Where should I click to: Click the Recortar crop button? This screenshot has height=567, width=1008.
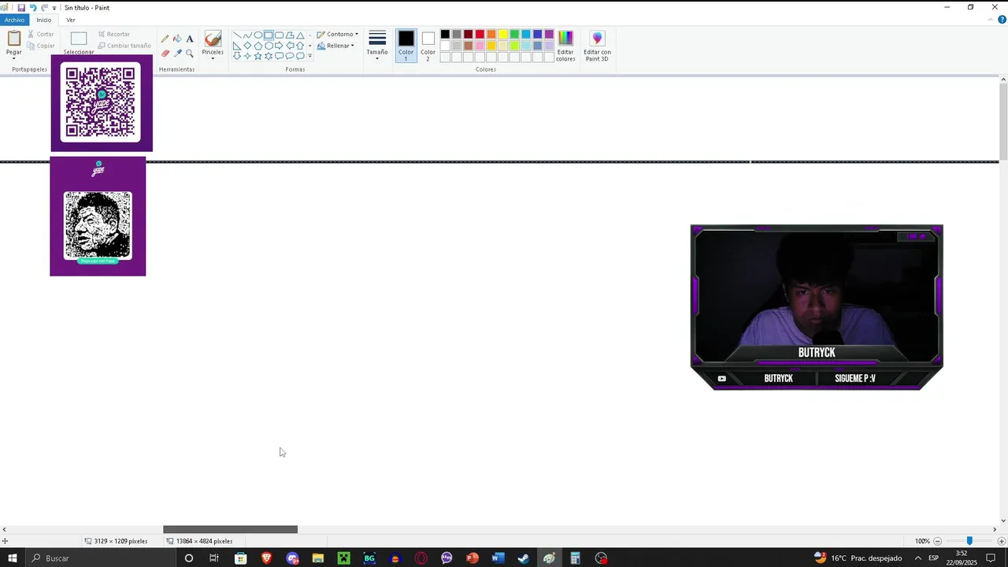pos(114,34)
